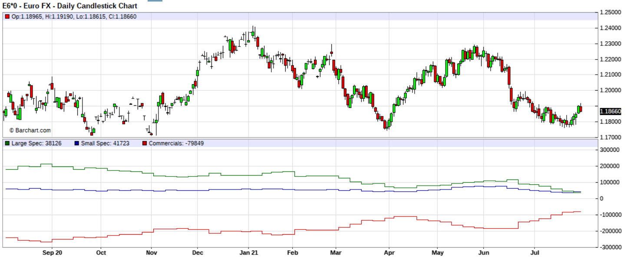Click the 'Large Spec: 38126' legend text
627x265 pixels.
[x=36, y=143]
